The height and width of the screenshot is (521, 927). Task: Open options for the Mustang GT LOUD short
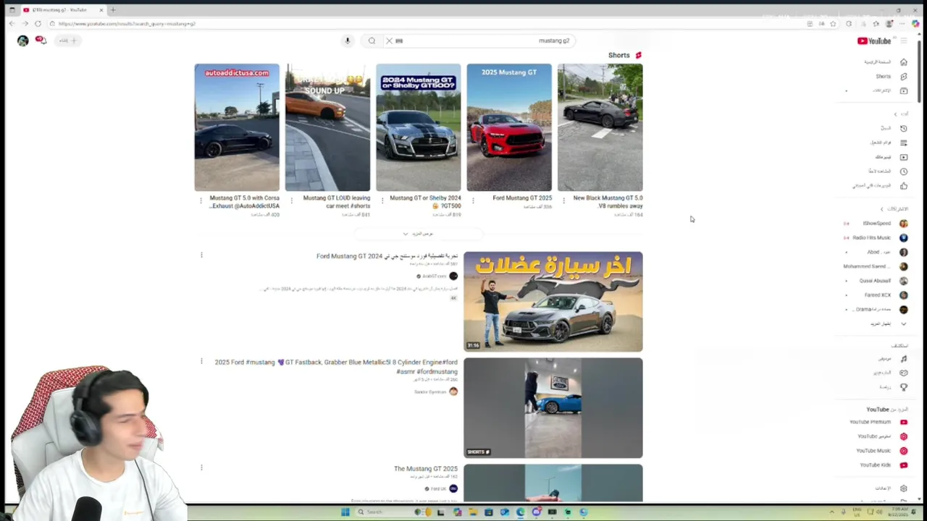point(291,201)
